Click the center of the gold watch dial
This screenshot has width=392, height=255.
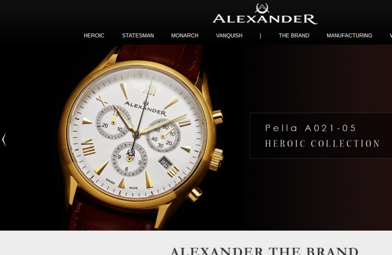136,134
